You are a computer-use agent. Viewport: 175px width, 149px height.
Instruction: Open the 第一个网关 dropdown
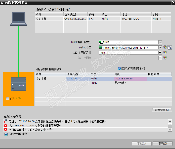pyautogui.click(x=160, y=58)
